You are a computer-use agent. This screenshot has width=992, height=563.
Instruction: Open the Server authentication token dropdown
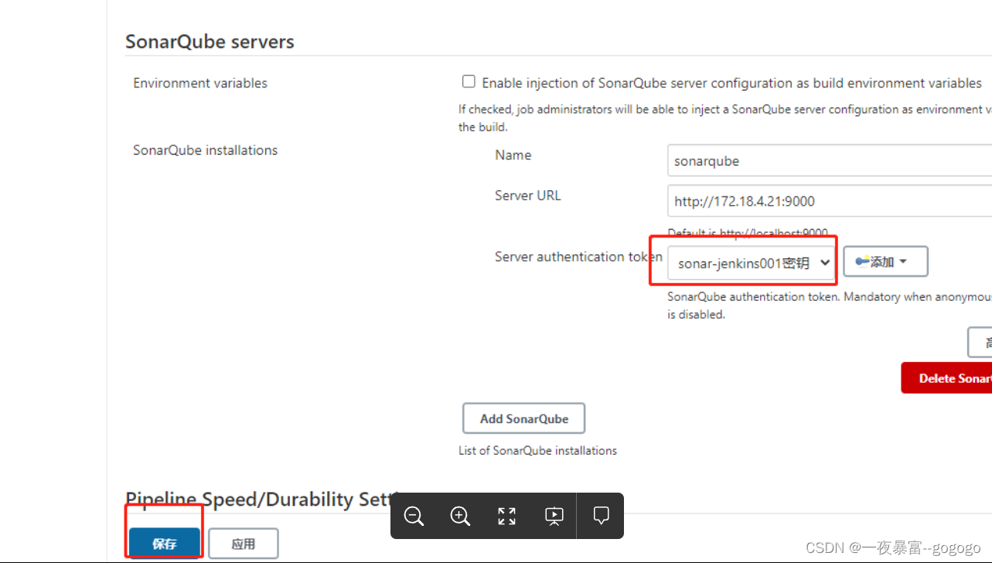coord(752,263)
